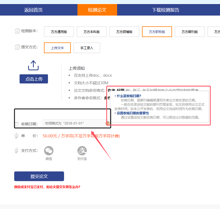This screenshot has width=220, height=209.
Task: Click the calendar icon beside 收稿日期
Action: [17, 124]
